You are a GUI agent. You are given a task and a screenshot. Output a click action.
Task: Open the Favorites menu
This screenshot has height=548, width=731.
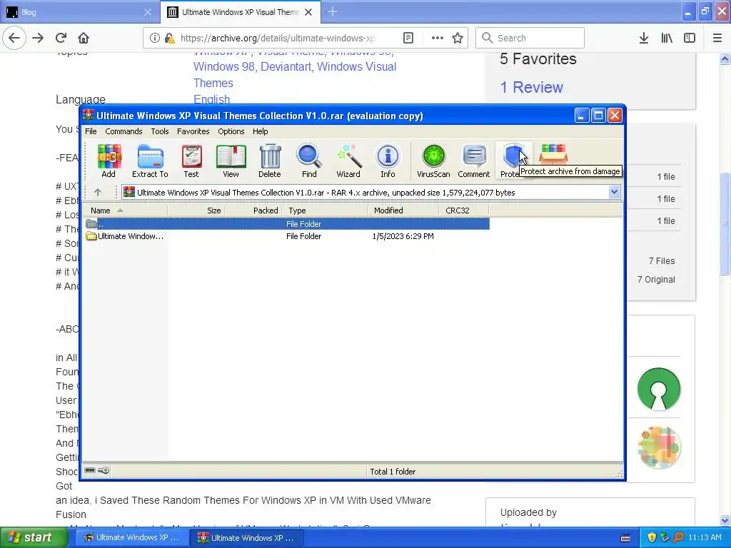(x=193, y=131)
